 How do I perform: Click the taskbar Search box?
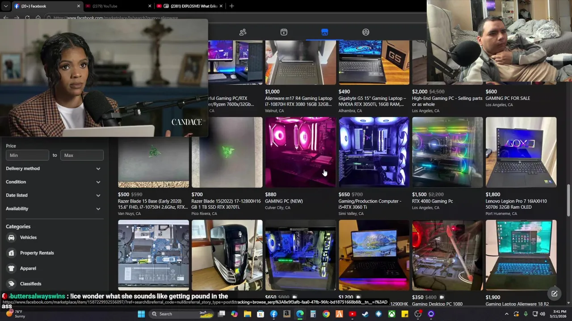pos(181,314)
